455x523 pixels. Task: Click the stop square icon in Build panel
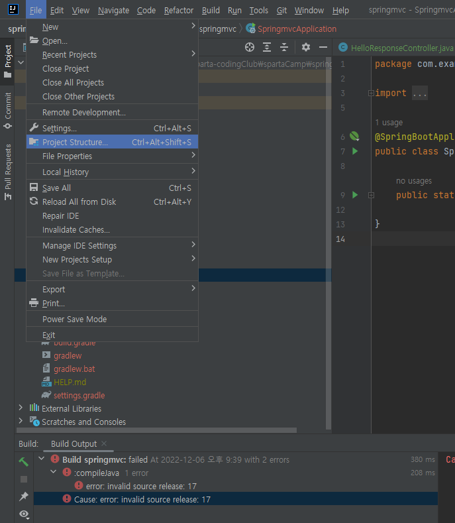24,479
